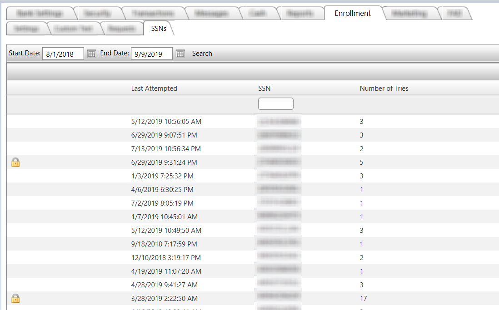Select the 1/3/2019 7:25:32 PM entry
The height and width of the screenshot is (310, 499).
pyautogui.click(x=162, y=176)
